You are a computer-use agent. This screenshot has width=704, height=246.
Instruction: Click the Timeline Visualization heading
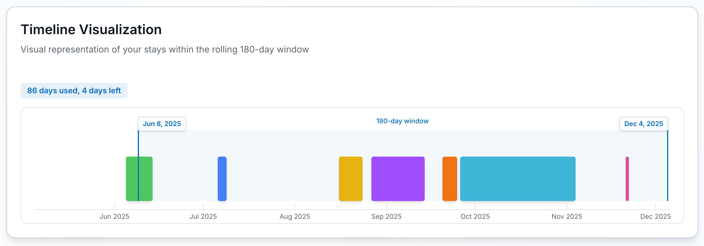91,29
